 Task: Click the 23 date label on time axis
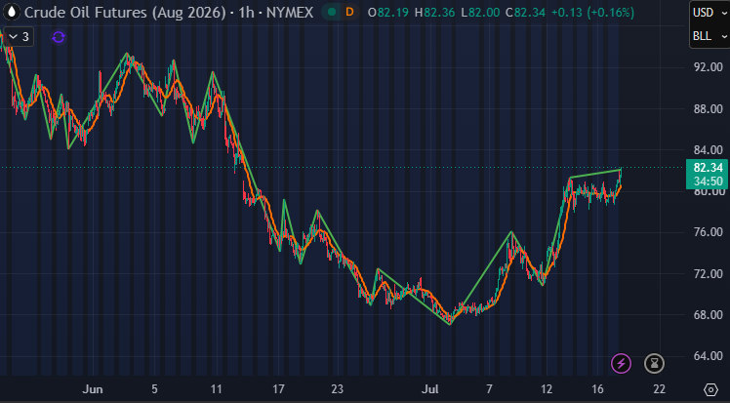[337, 389]
